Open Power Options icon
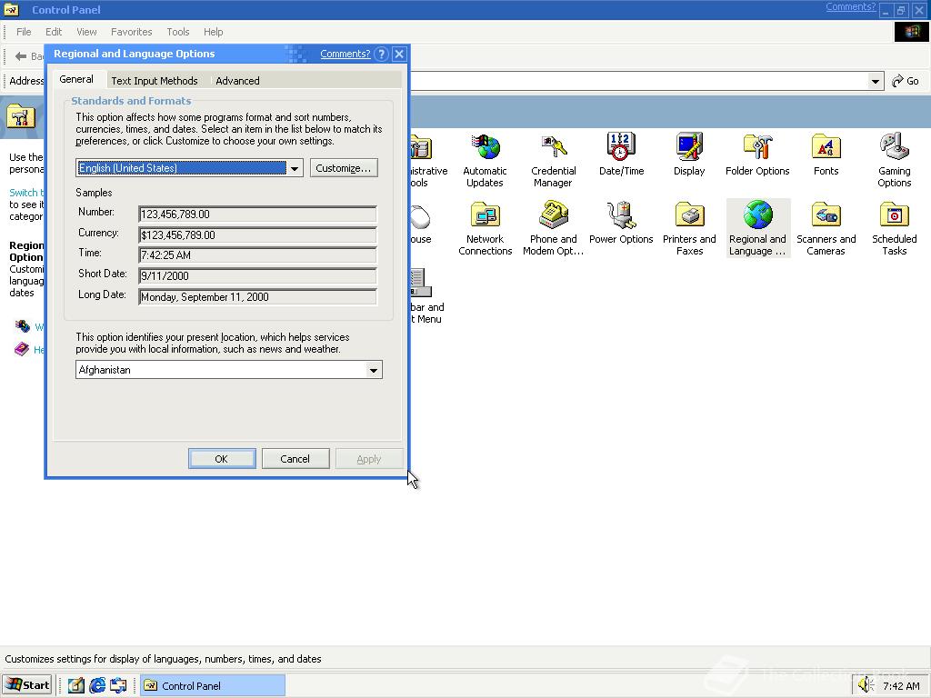 click(621, 223)
